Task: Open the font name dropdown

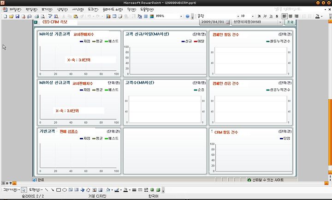Action: 238,16
